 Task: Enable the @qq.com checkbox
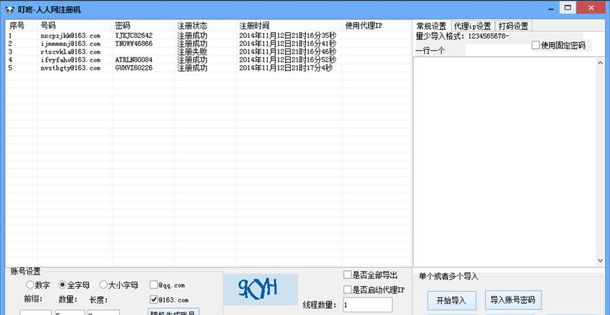click(x=154, y=285)
